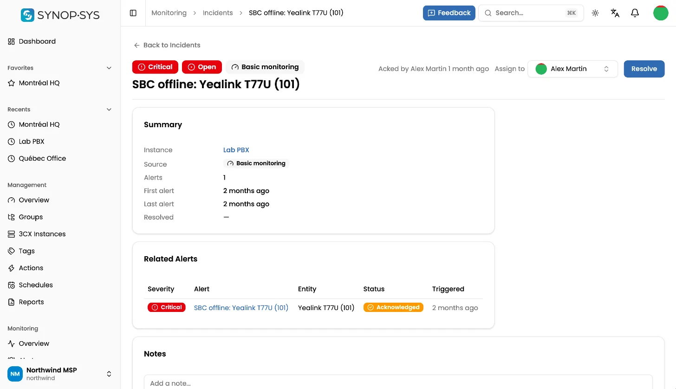Open Montréal HQ under Recents
Image resolution: width=676 pixels, height=389 pixels.
coord(39,124)
